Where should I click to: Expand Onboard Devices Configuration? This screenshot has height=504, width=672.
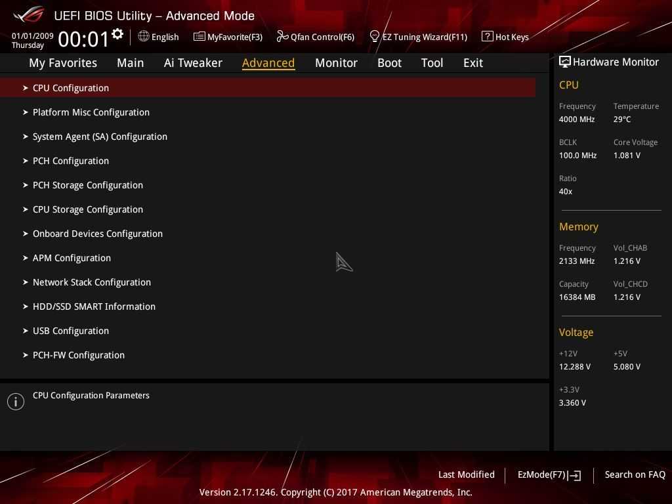[x=97, y=234]
